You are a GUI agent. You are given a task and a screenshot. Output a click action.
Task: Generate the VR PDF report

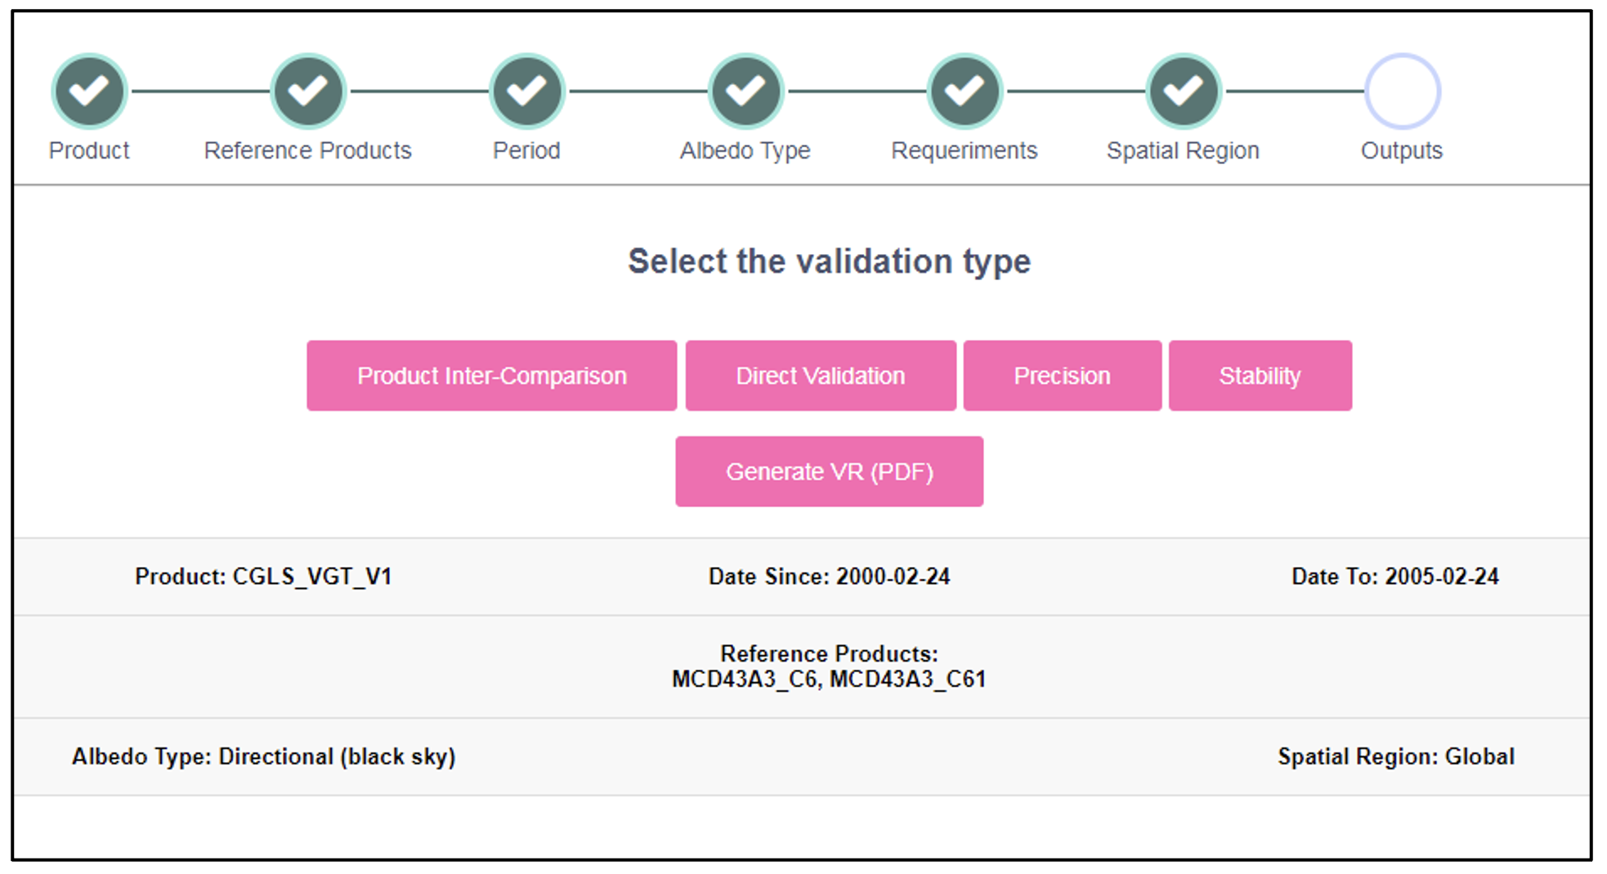[x=829, y=471]
